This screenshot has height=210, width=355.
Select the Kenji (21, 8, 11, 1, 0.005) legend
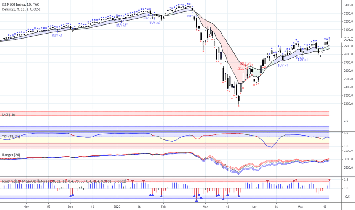pyautogui.click(x=21, y=9)
